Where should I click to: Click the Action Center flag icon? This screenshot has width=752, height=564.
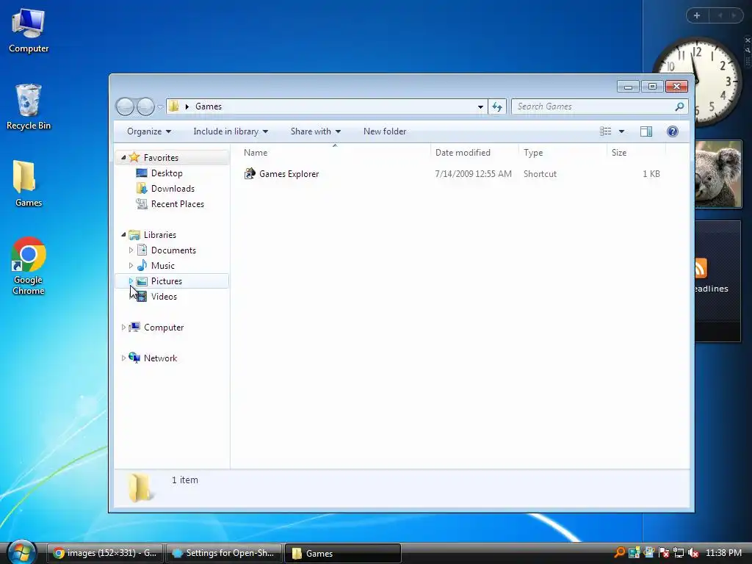pos(664,553)
